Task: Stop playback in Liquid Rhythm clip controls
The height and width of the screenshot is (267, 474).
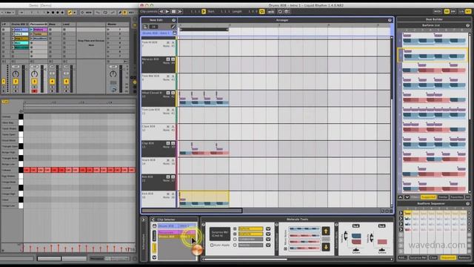Action: click(173, 12)
